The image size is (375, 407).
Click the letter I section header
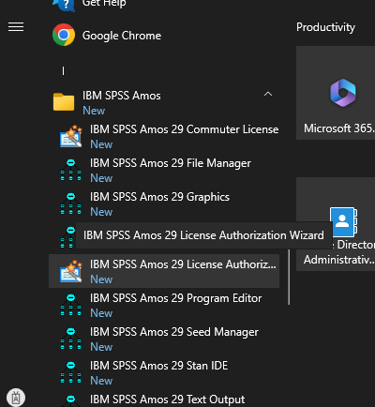tap(63, 71)
